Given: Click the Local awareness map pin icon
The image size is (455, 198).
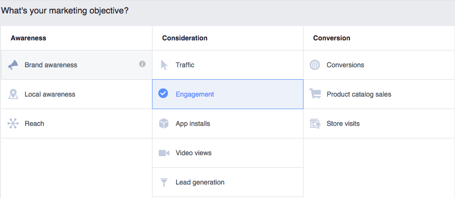Looking at the screenshot, I should pyautogui.click(x=13, y=94).
